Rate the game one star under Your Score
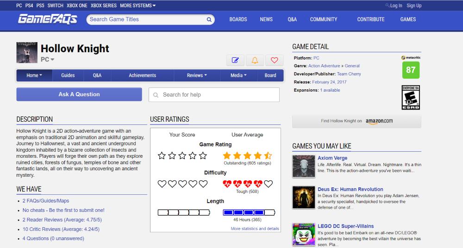Viewport: 463px width, 248px height. tap(162, 155)
